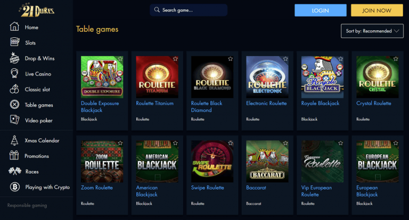Image resolution: width=409 pixels, height=220 pixels.
Task: Click the Classic slot cherries icon
Action: pos(14,89)
